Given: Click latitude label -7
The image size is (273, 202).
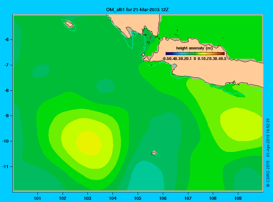Looking at the screenshot, I should tap(7, 65).
